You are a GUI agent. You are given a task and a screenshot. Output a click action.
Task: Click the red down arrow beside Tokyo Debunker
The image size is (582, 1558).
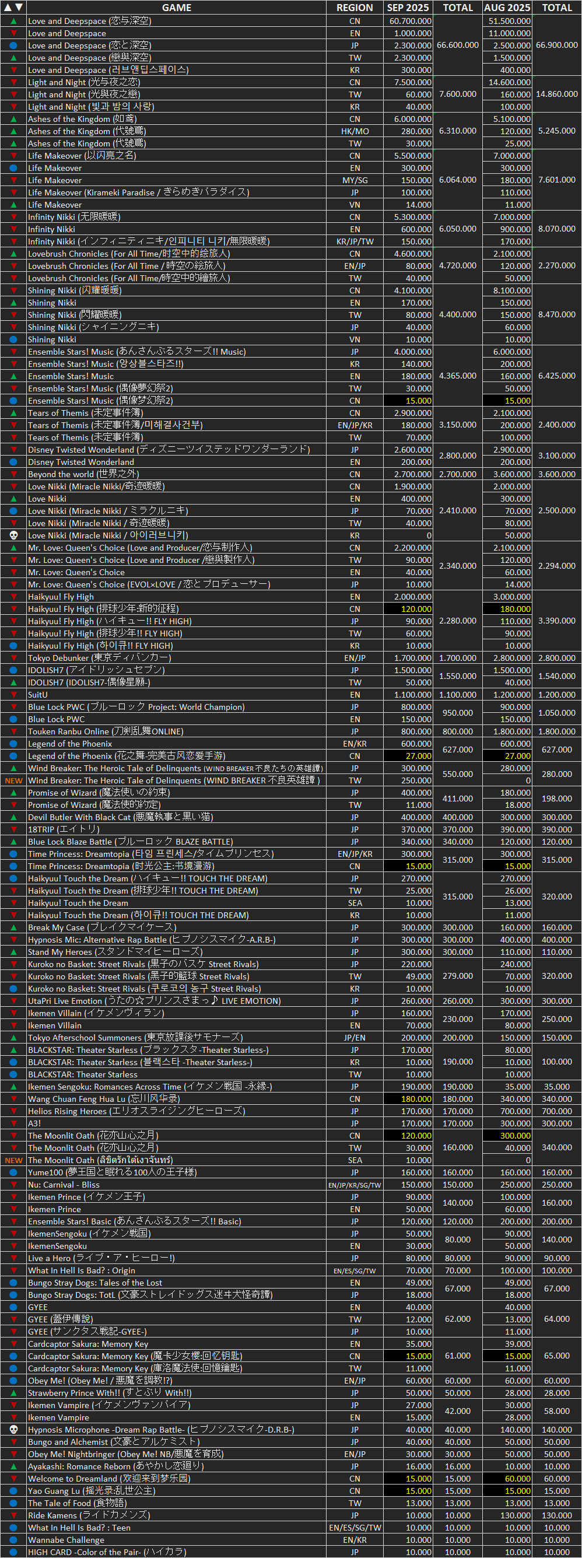pos(13,658)
